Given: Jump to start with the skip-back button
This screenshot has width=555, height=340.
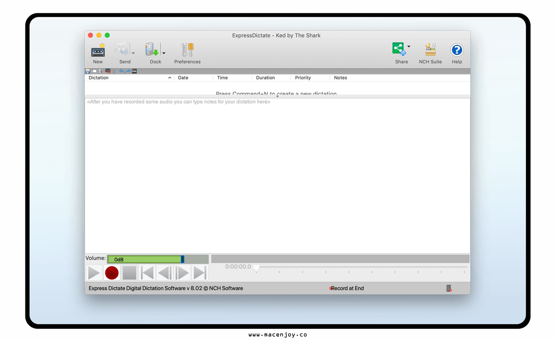Looking at the screenshot, I should (x=147, y=273).
